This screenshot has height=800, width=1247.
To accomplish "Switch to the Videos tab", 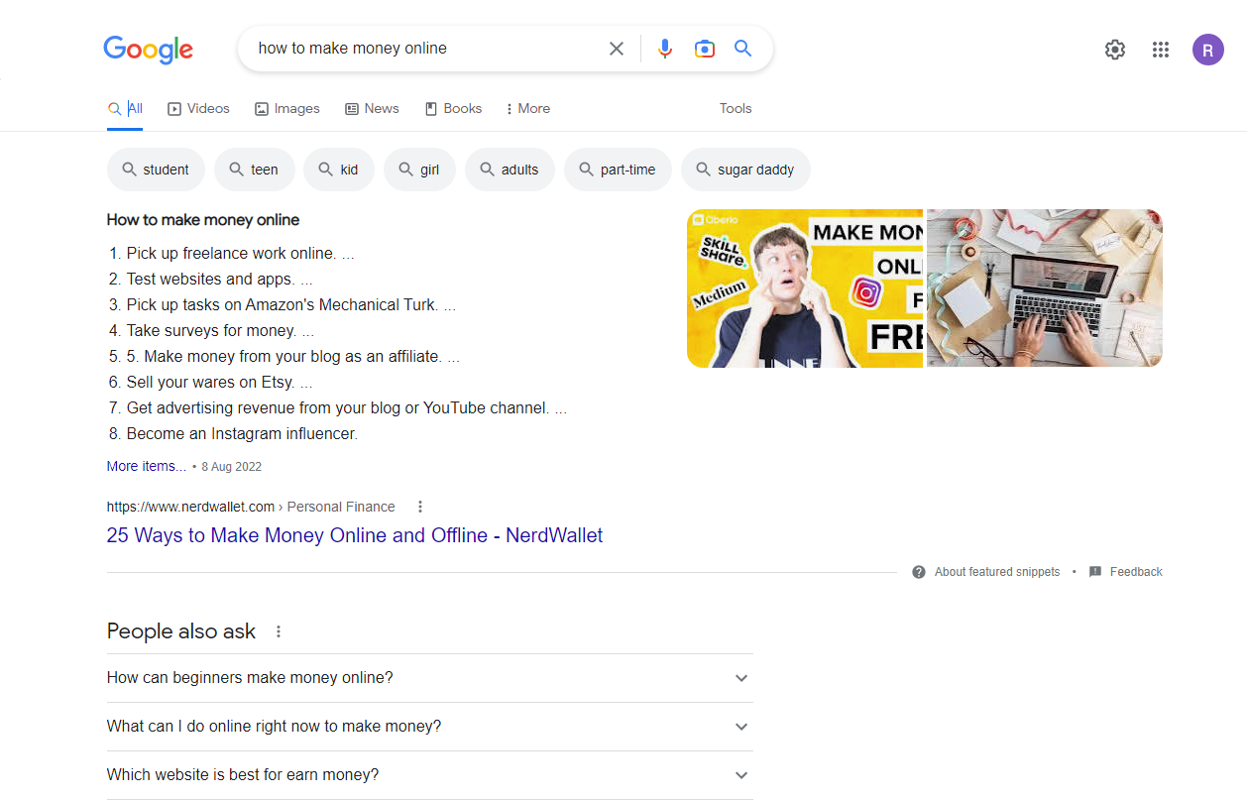I will click(x=198, y=109).
